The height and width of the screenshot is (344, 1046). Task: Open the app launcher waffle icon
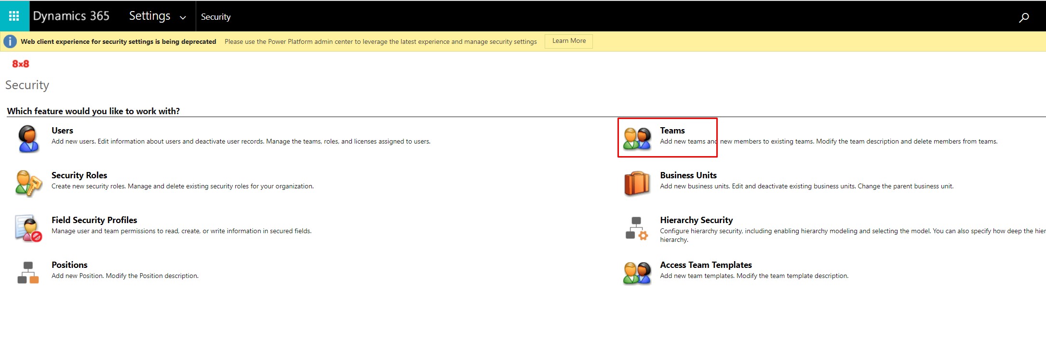coord(14,16)
